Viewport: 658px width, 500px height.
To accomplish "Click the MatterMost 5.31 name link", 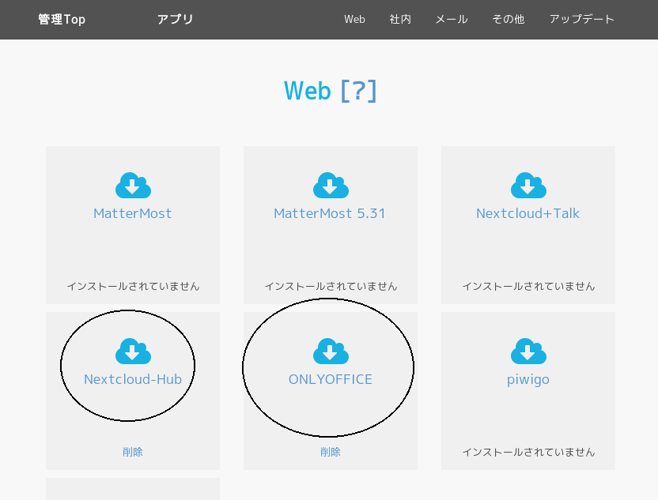I will (330, 213).
